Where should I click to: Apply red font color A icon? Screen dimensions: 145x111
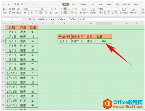click(50, 12)
